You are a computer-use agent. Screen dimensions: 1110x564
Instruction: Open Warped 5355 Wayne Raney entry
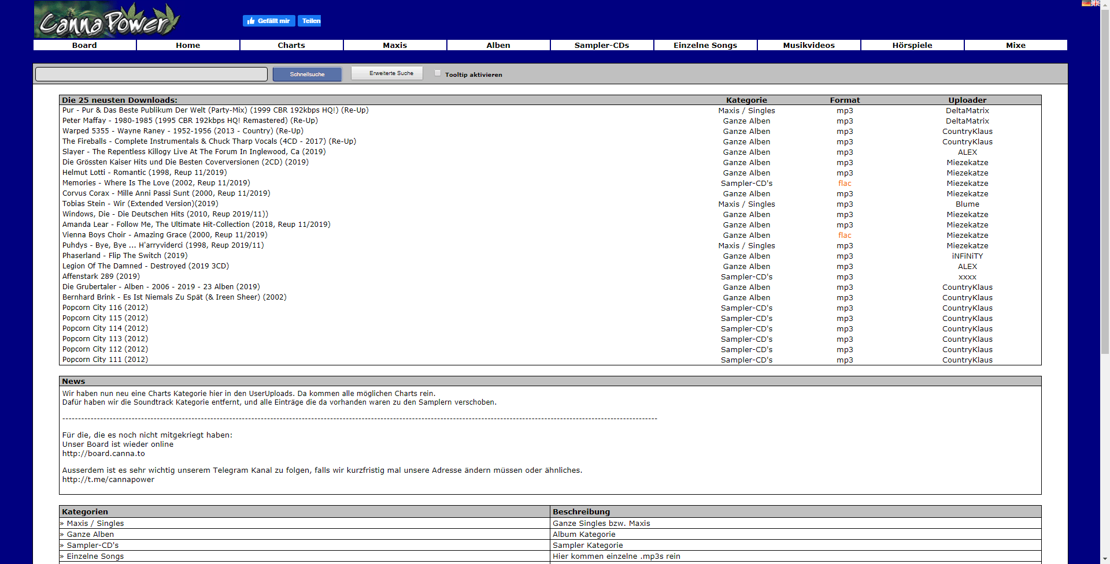pyautogui.click(x=183, y=131)
